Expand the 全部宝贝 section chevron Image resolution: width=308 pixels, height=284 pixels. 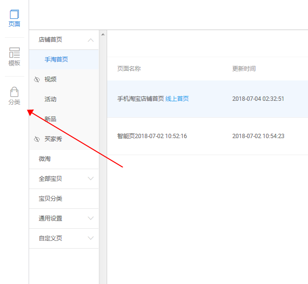91,179
